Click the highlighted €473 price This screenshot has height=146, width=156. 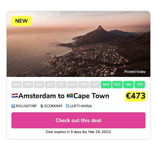[x=135, y=96]
